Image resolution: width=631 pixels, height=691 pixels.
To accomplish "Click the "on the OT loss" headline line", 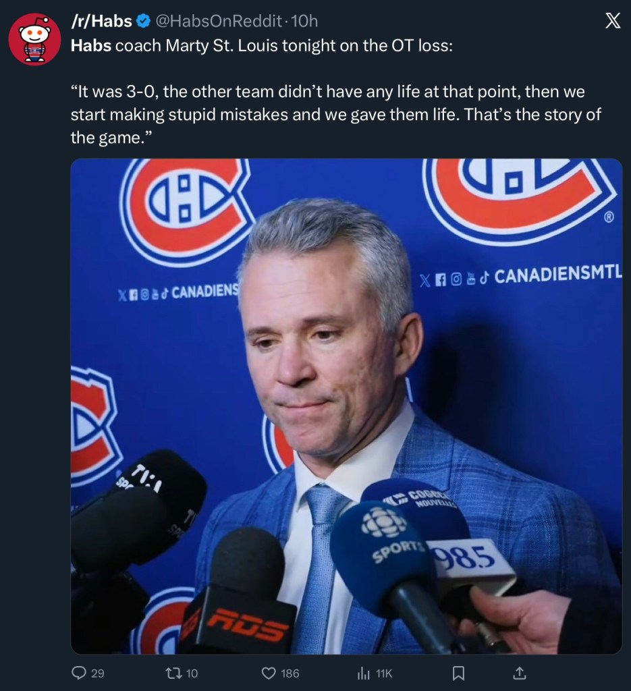I will click(283, 47).
